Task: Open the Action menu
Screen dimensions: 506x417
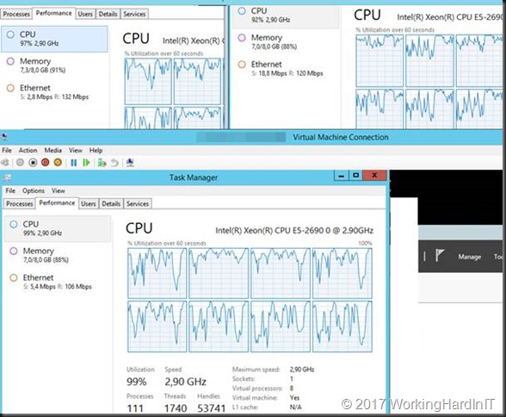Action: pos(28,150)
